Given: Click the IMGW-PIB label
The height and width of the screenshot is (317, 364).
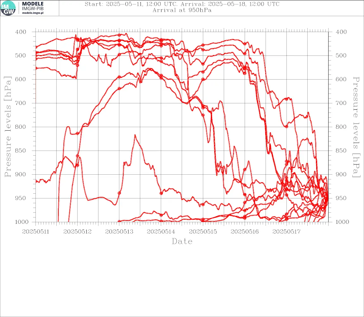Looking at the screenshot, I should point(33,9).
